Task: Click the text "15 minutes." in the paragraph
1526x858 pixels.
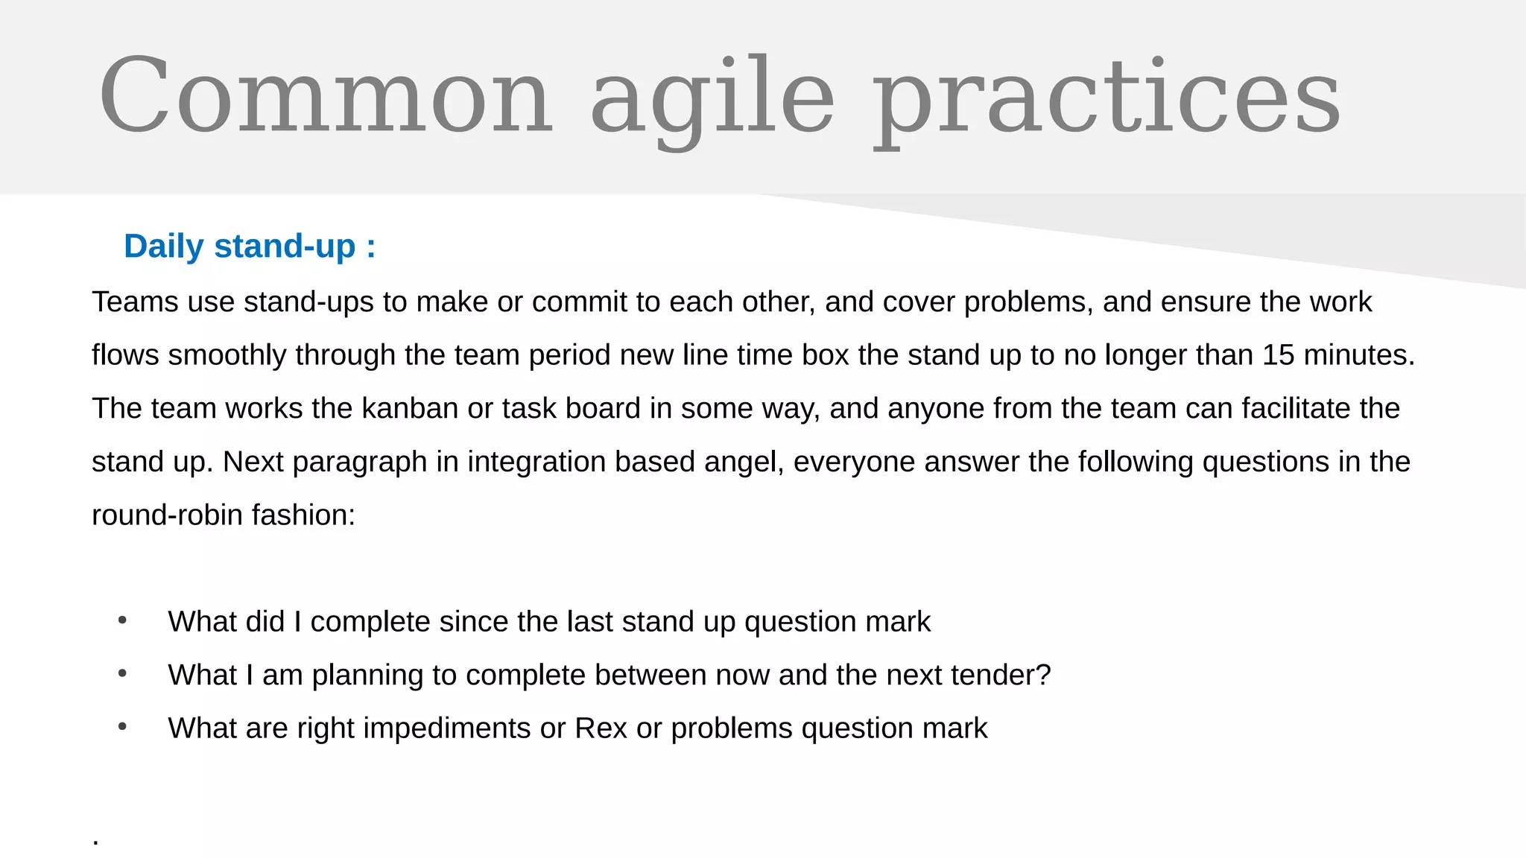Action: click(x=1338, y=355)
